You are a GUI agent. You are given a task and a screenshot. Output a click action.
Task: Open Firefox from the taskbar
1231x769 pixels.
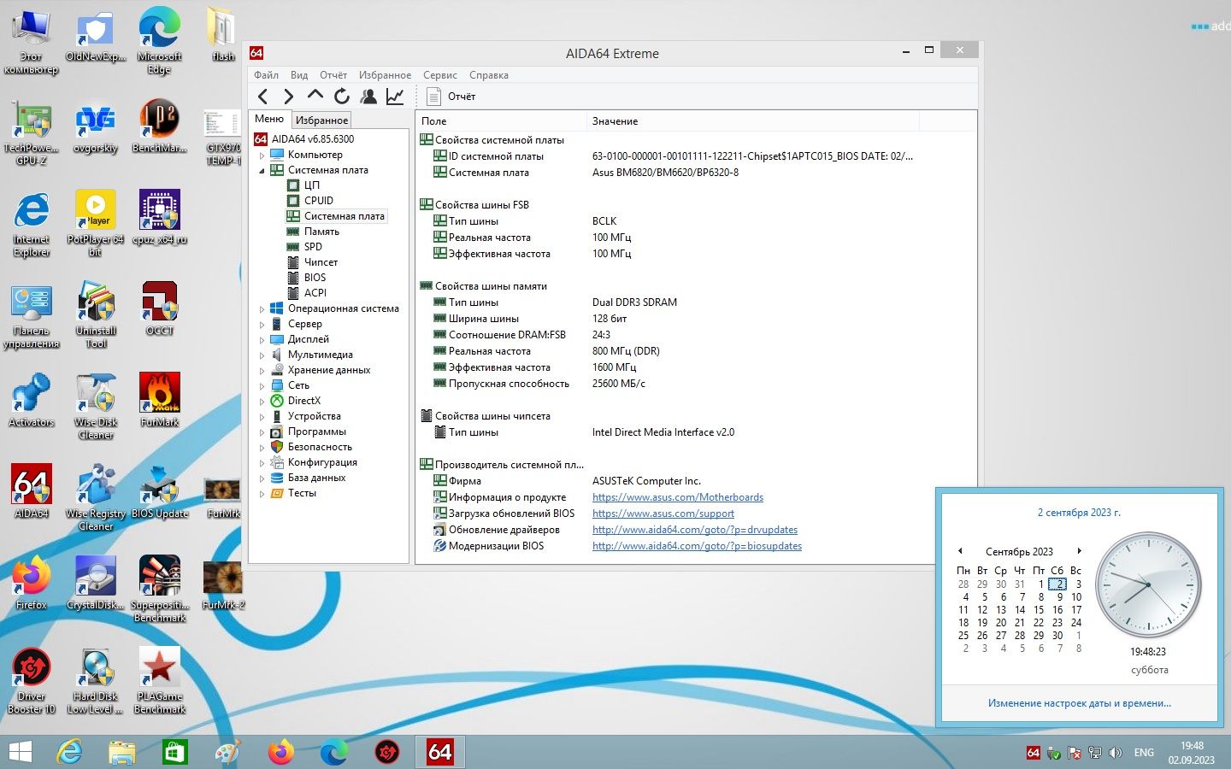coord(280,752)
